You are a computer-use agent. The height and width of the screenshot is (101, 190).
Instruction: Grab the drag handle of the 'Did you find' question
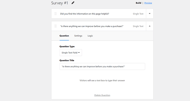click(x=56, y=14)
